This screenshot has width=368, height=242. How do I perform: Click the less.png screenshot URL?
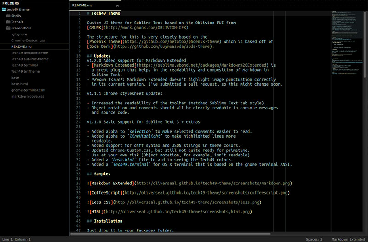187,202
